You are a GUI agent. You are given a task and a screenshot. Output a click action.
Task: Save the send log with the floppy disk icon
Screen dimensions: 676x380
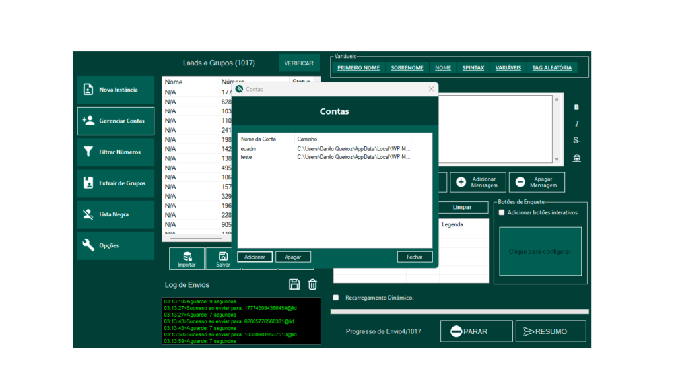[x=294, y=284]
